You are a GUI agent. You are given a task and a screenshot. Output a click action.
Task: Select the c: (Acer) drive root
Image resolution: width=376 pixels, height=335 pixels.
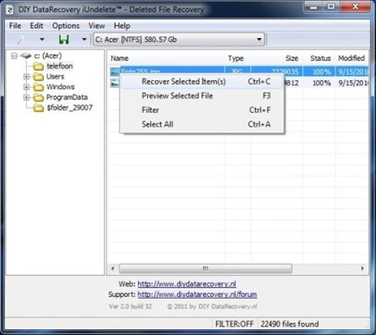pos(47,56)
